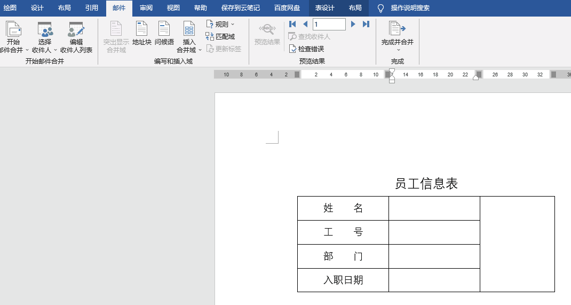Screen dimensions: 571x305
Task: Go to the next record arrow
Action: tap(353, 24)
